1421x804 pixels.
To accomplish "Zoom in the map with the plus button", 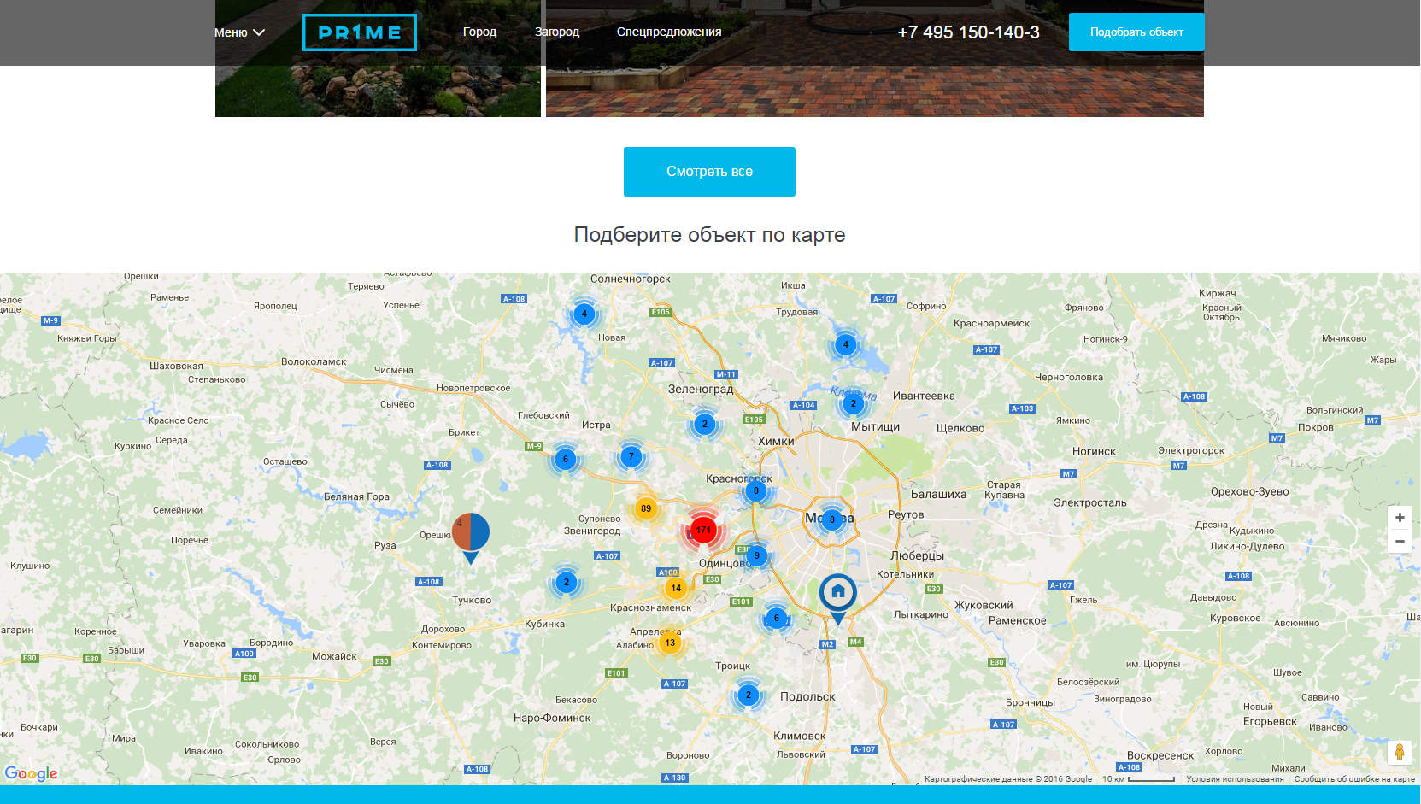I will [1400, 518].
